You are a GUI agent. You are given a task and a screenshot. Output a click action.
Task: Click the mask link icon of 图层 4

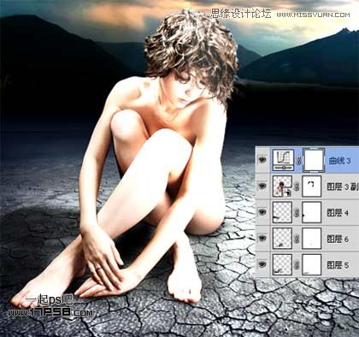297,213
